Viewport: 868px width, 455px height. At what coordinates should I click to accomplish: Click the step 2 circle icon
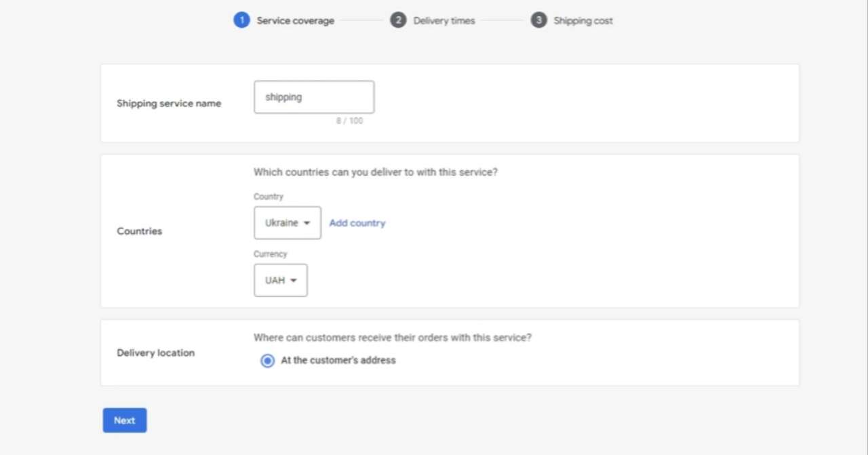tap(398, 20)
